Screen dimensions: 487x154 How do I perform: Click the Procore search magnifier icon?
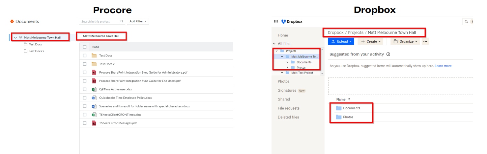point(122,21)
